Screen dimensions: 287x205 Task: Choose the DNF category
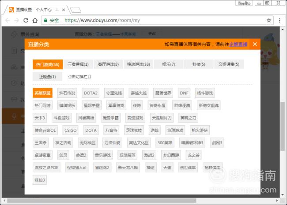184,93
